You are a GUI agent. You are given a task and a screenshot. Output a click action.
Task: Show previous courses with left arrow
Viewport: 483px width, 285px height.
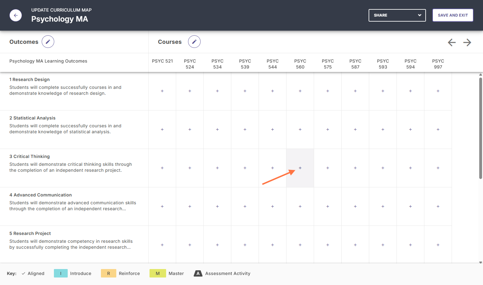point(452,42)
